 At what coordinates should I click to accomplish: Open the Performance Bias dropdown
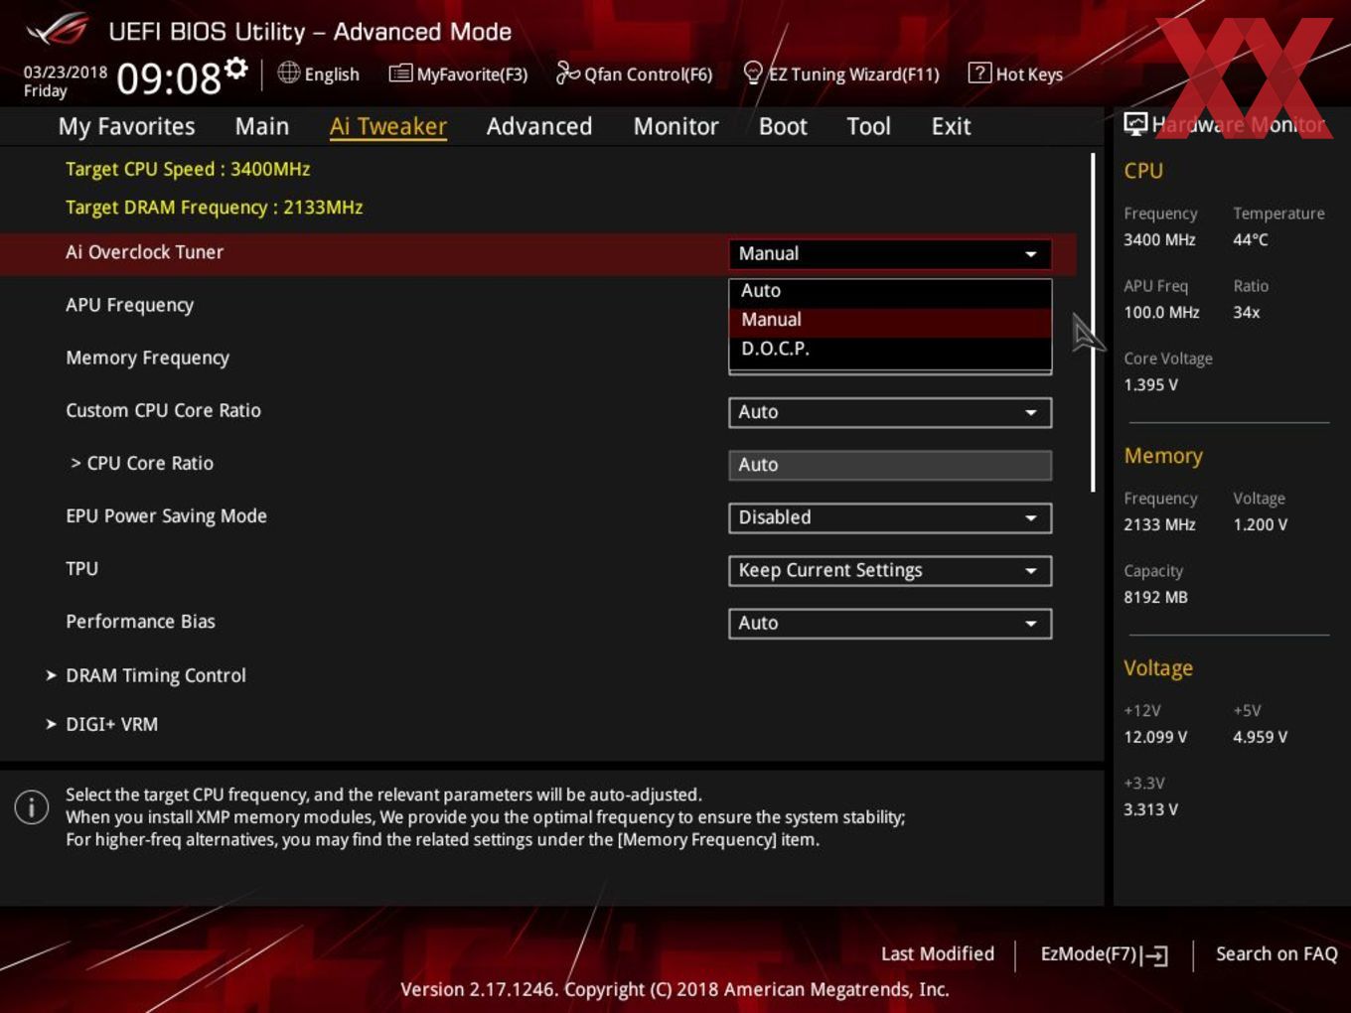tap(890, 623)
